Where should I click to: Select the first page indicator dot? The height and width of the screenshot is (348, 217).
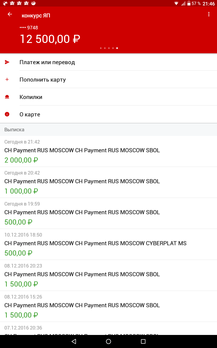pos(101,48)
